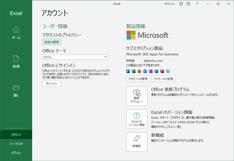Maximize the Excel window
234x161 pixels.
218,4
